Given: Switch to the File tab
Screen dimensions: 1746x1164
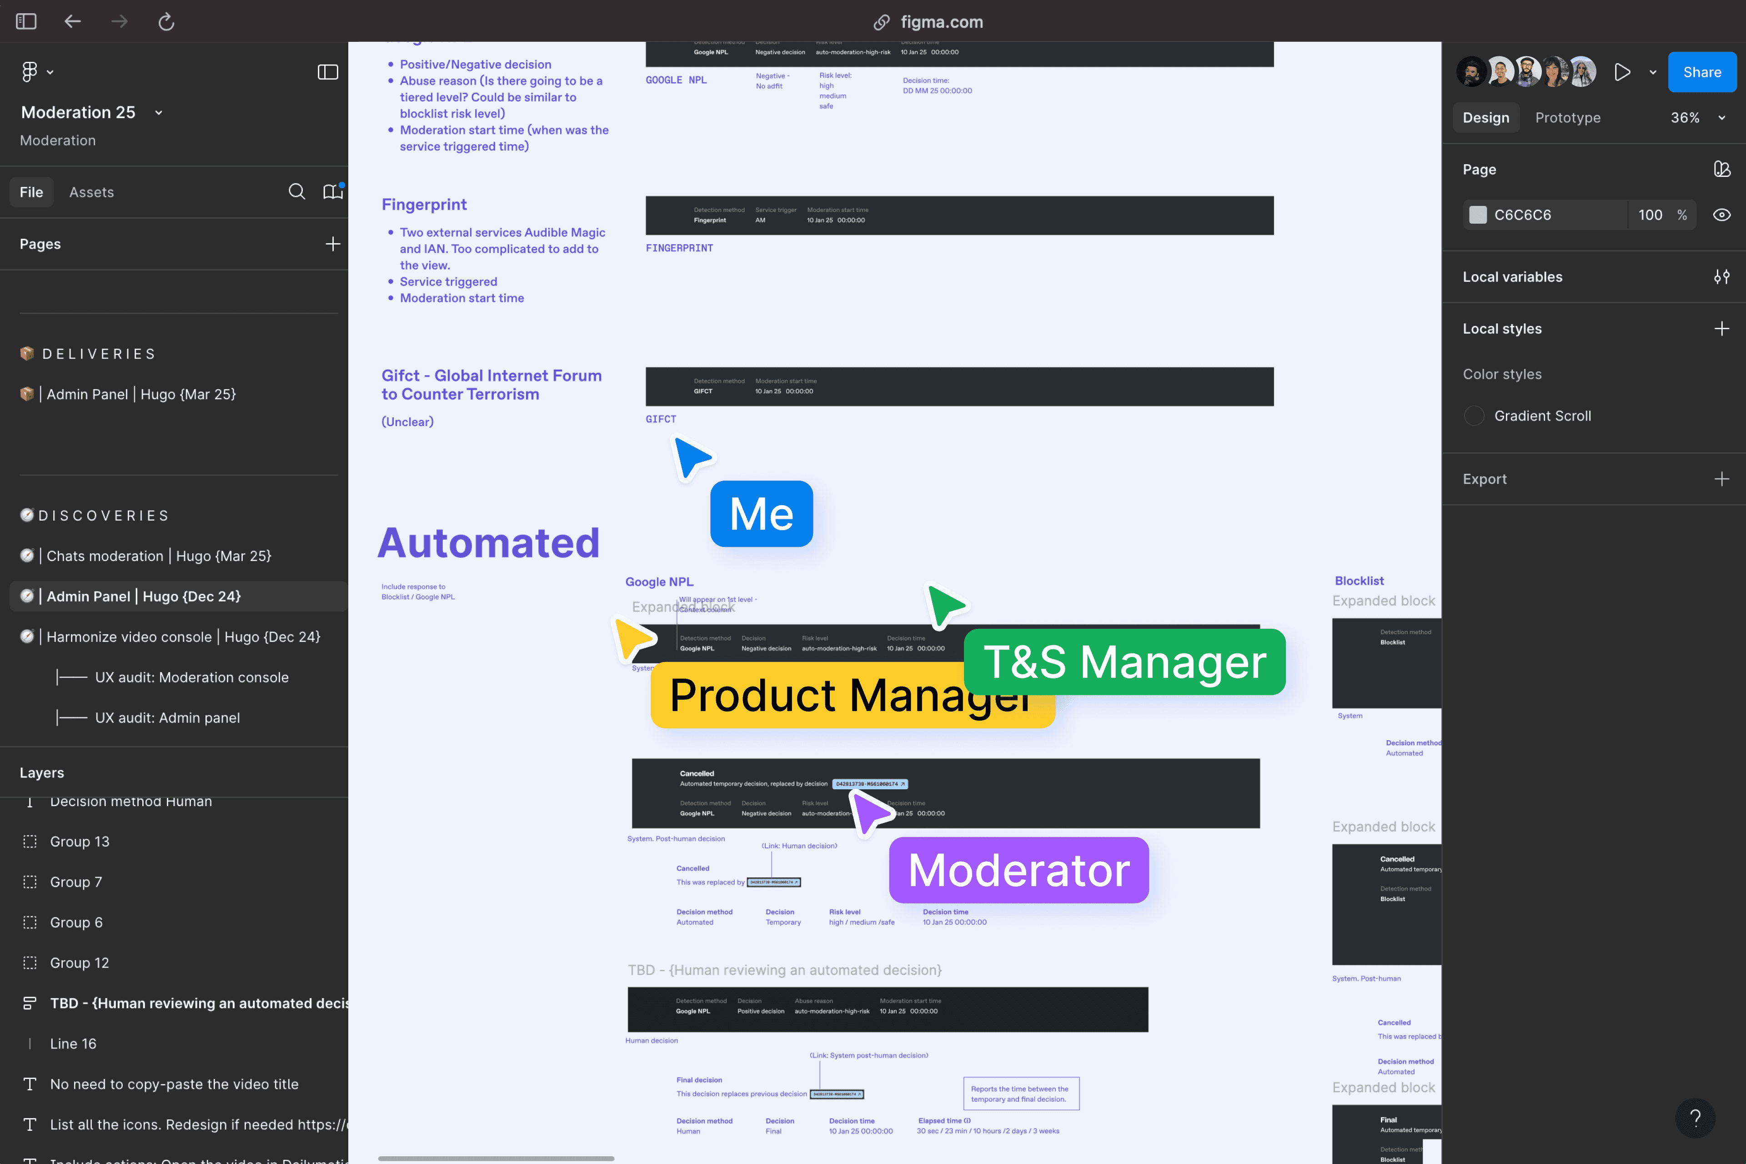Looking at the screenshot, I should tap(31, 192).
